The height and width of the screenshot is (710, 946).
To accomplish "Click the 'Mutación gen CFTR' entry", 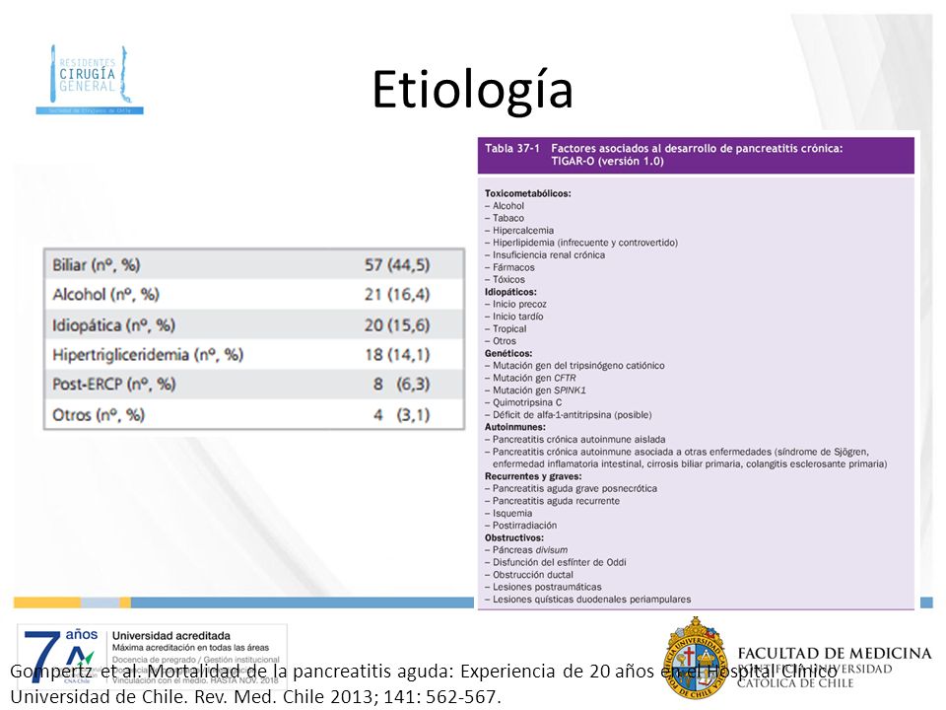I will 530,378.
